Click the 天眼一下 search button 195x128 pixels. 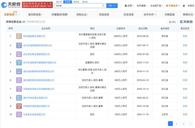pyautogui.click(x=112, y=6)
